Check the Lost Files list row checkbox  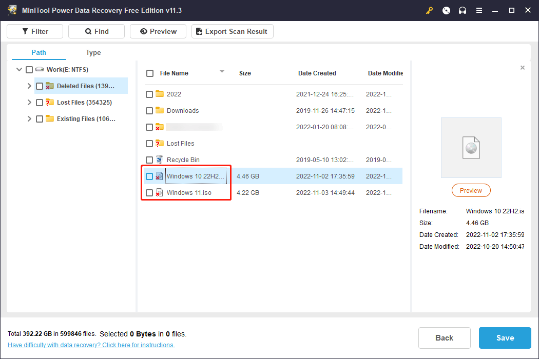(149, 144)
